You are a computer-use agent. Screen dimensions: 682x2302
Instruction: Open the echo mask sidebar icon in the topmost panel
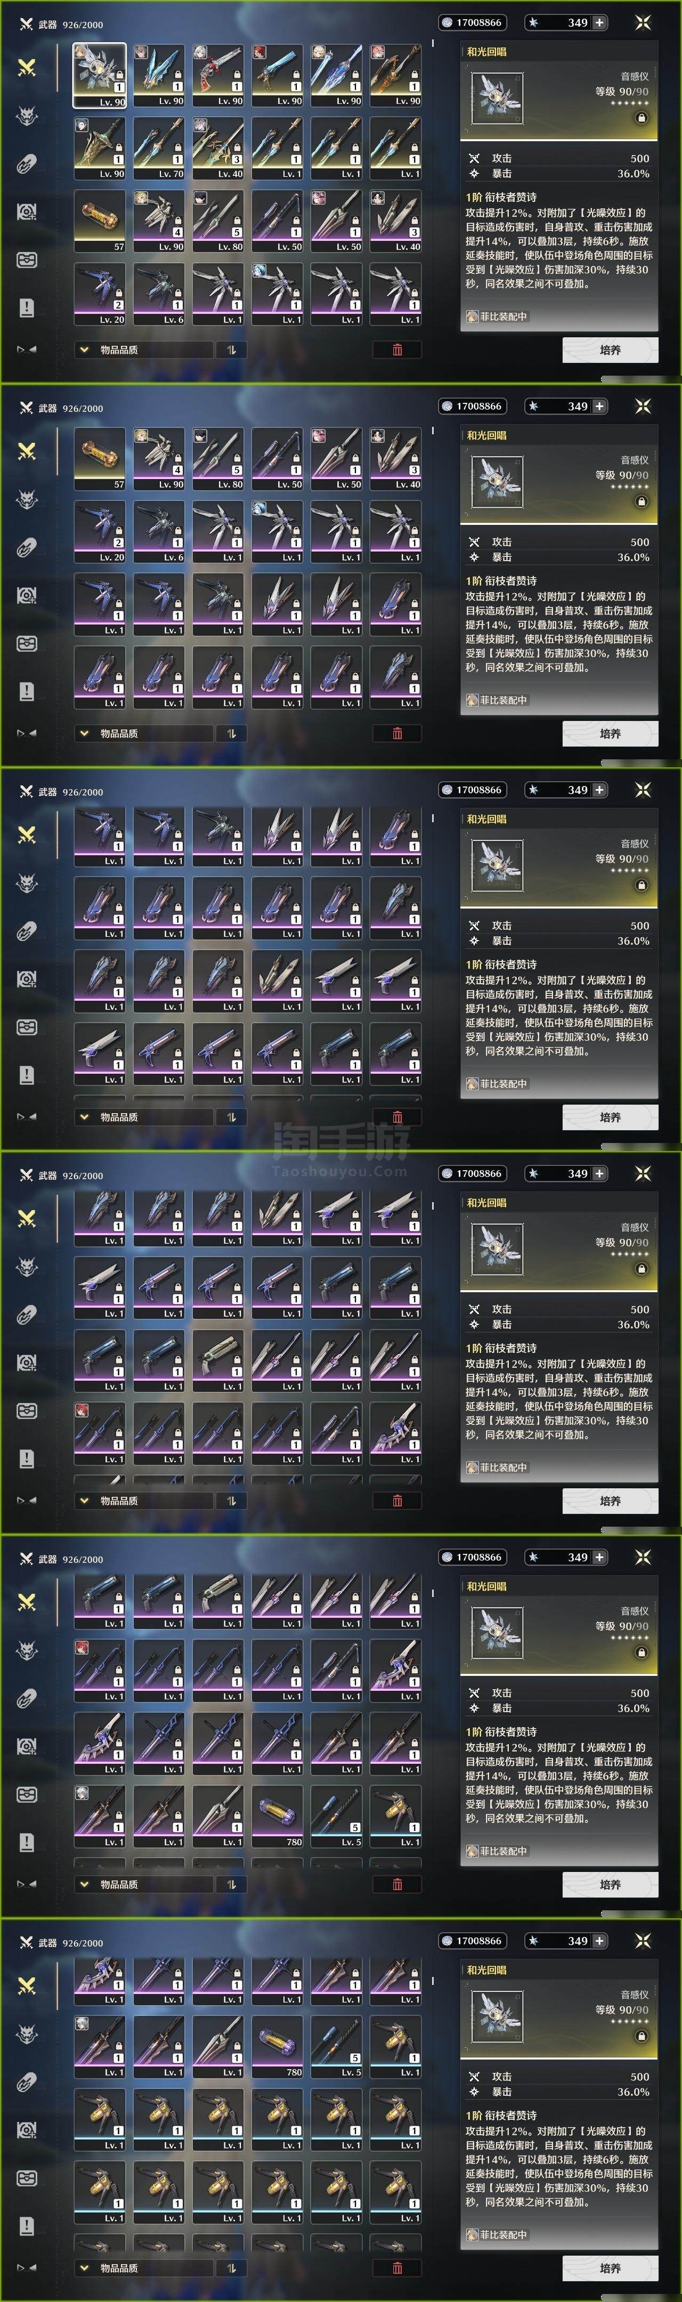(27, 115)
